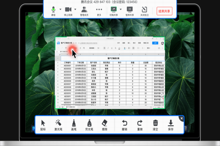Activate the 擦除 eraser tool
The width and height of the screenshot is (220, 146).
tap(105, 125)
